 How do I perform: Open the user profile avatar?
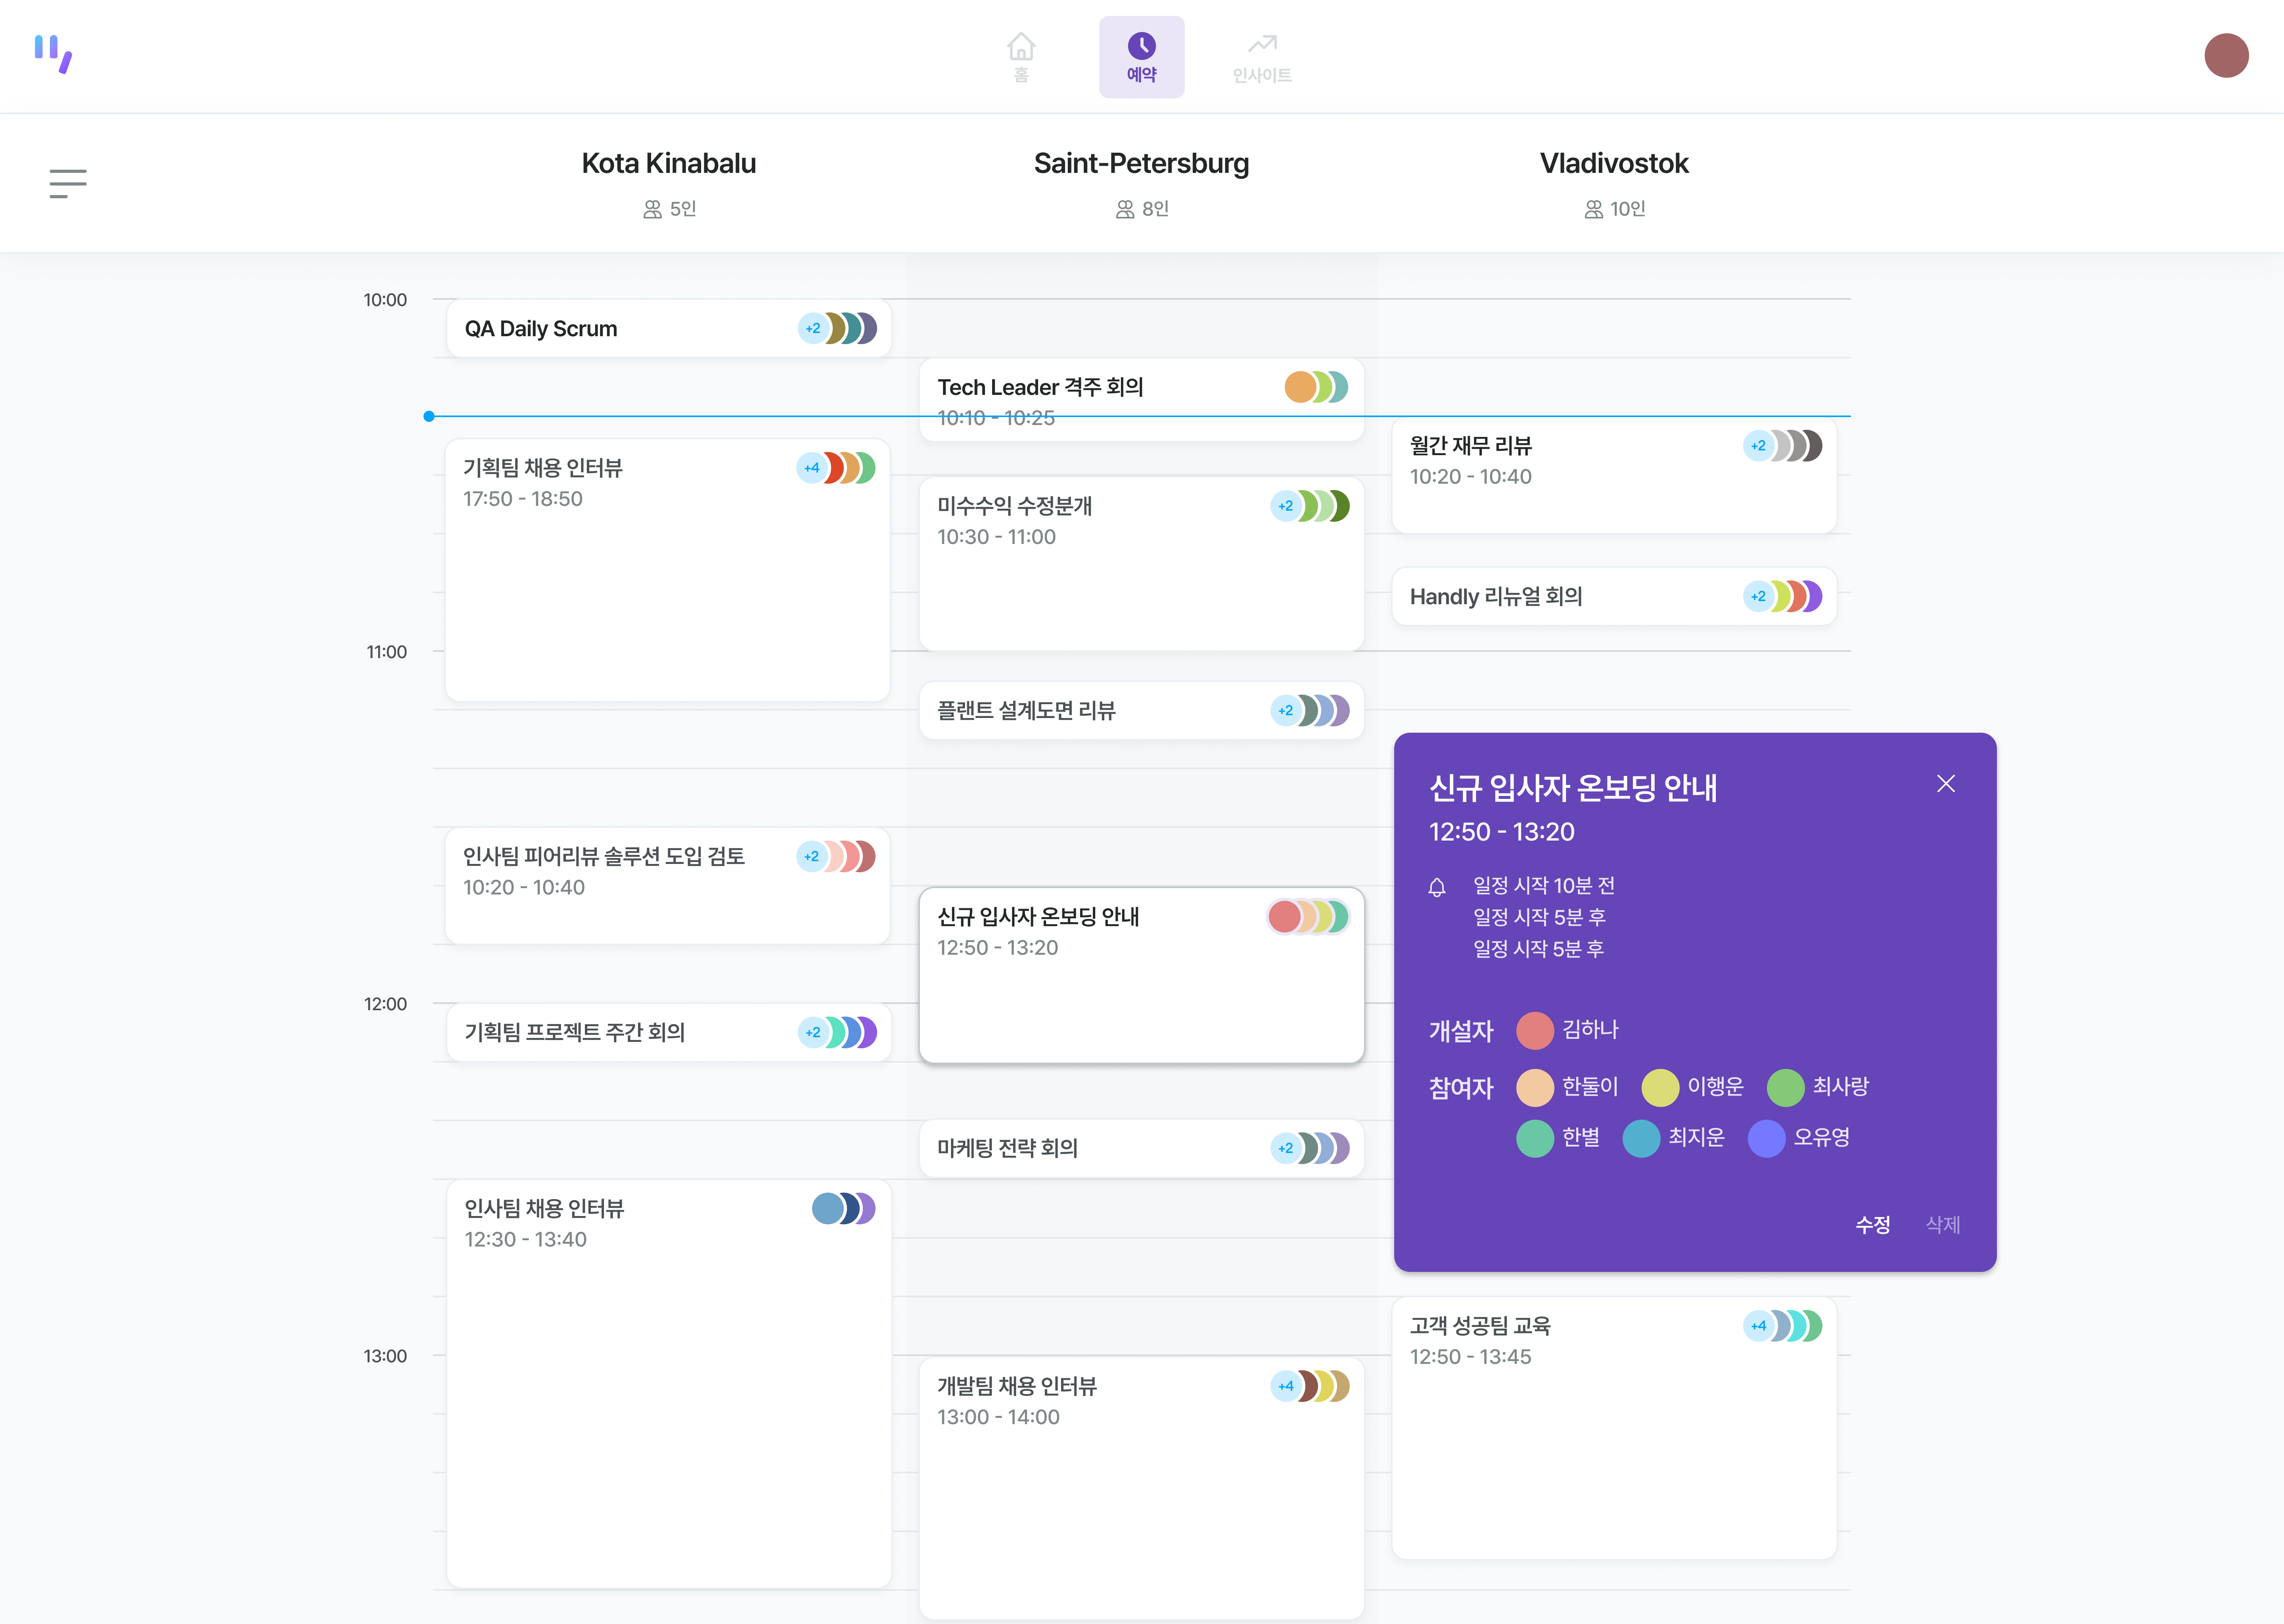tap(2226, 55)
